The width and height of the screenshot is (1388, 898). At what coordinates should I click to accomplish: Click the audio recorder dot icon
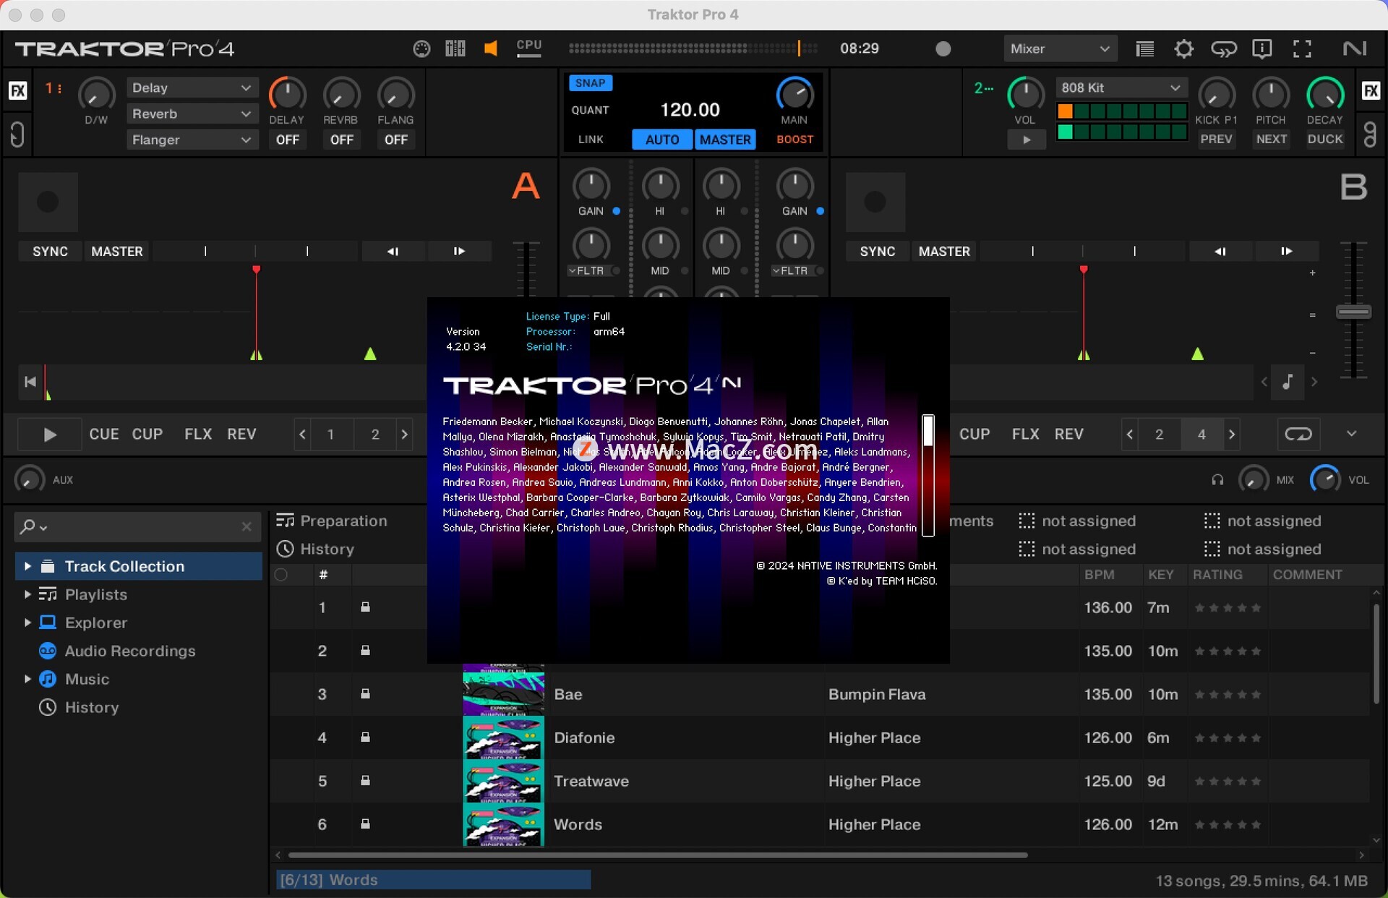coord(943,48)
